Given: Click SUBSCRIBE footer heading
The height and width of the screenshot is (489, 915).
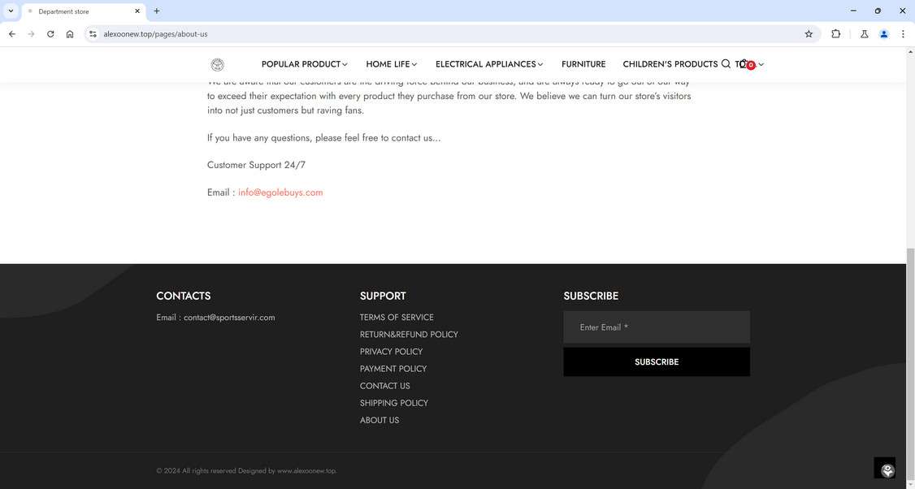Looking at the screenshot, I should point(591,296).
